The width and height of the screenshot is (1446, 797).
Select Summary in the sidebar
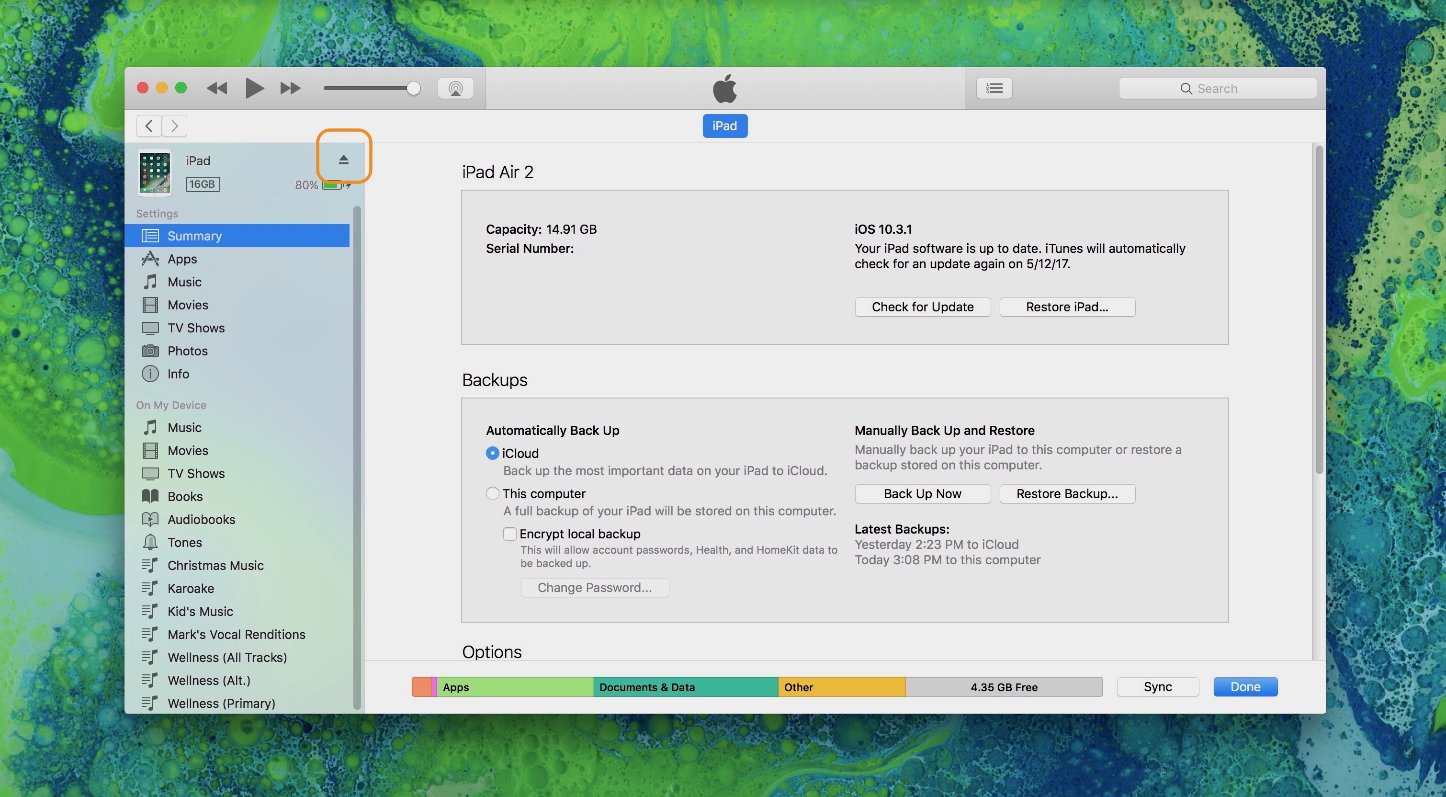(x=194, y=236)
